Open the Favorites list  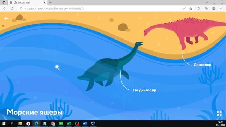(x=199, y=8)
